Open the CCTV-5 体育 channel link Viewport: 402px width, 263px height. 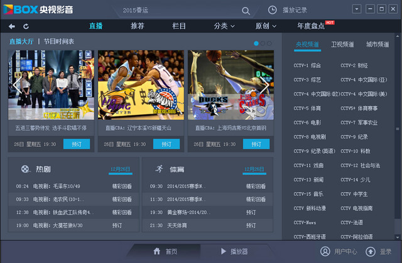point(307,109)
